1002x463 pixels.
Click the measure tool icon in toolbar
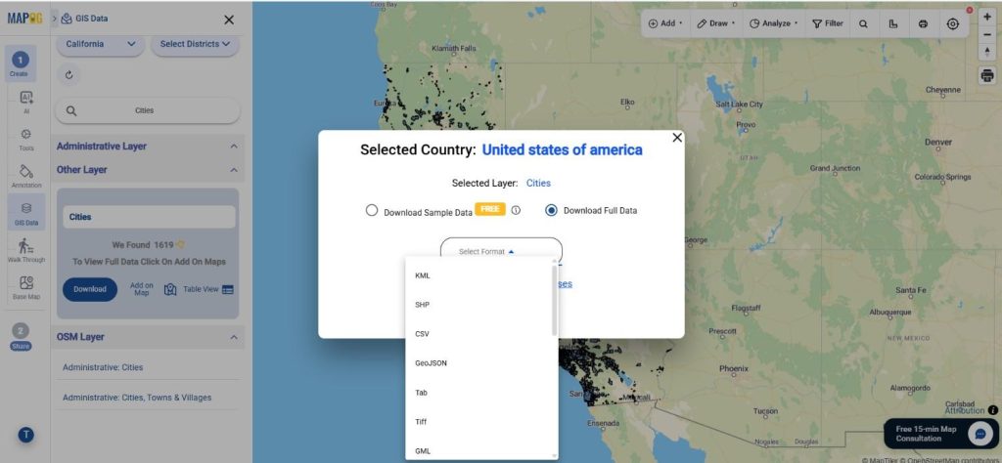[x=892, y=23]
